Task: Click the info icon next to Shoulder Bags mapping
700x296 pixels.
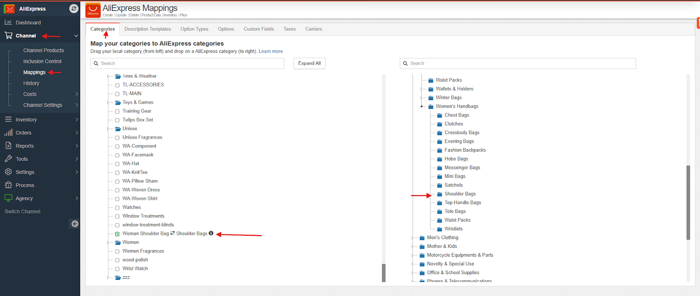Action: (211, 233)
